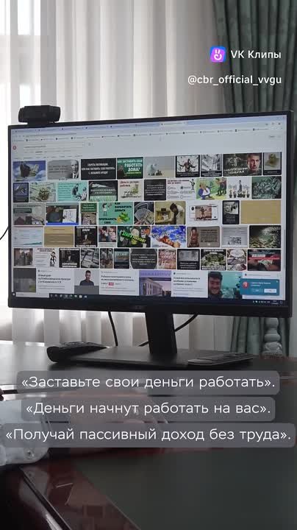The height and width of the screenshot is (530, 297).
Task: Open the green 'Как заработать деньги' thumbnail
Action: [115, 213]
